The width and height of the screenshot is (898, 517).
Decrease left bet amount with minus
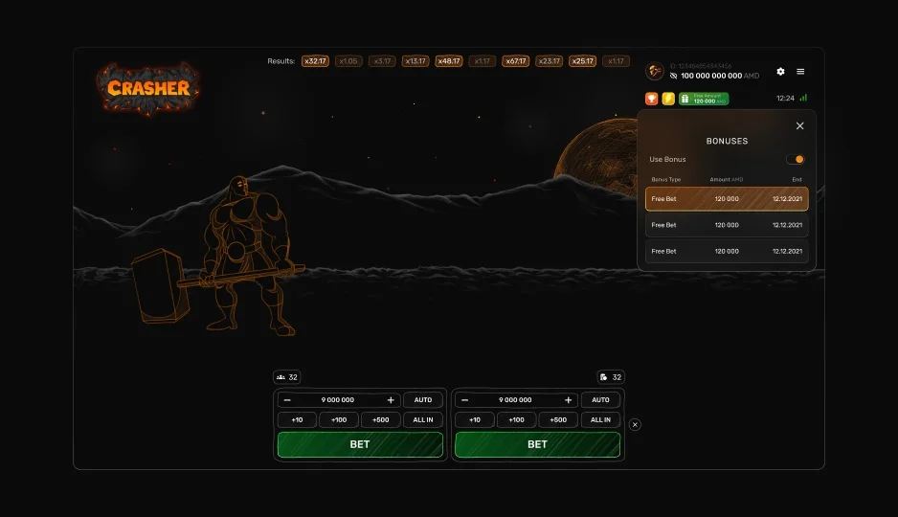click(287, 400)
